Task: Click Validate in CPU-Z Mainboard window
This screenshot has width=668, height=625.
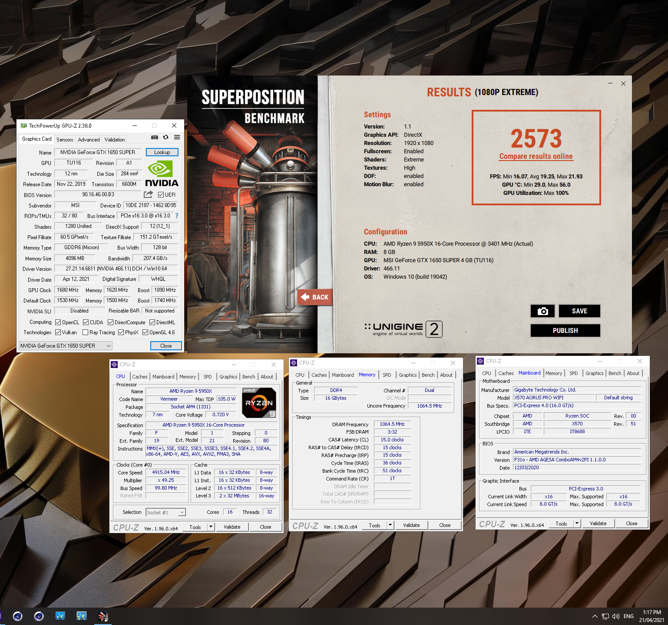Action: pyautogui.click(x=598, y=523)
